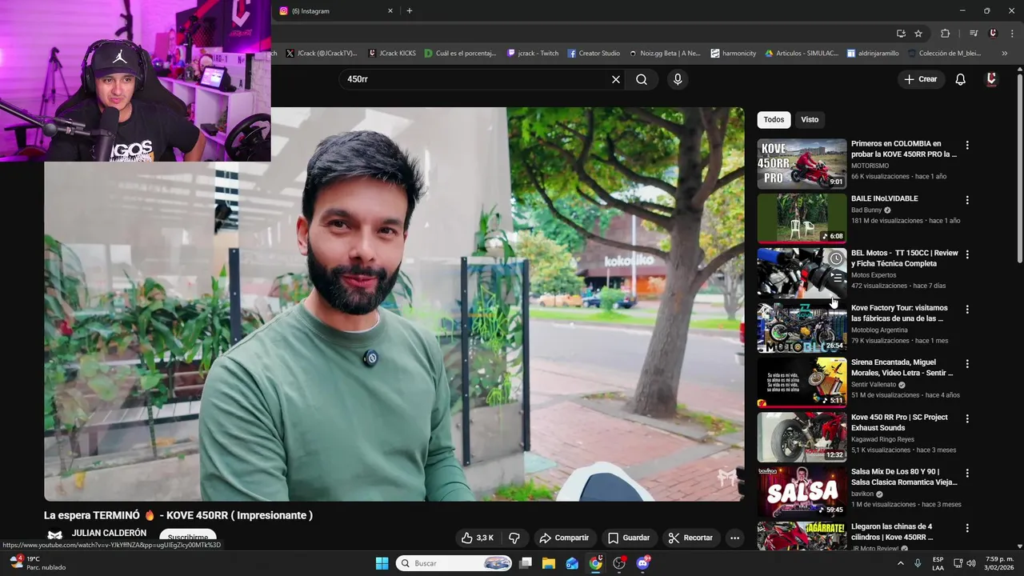
Task: Open more actions ellipsis under the video
Action: pyautogui.click(x=734, y=538)
